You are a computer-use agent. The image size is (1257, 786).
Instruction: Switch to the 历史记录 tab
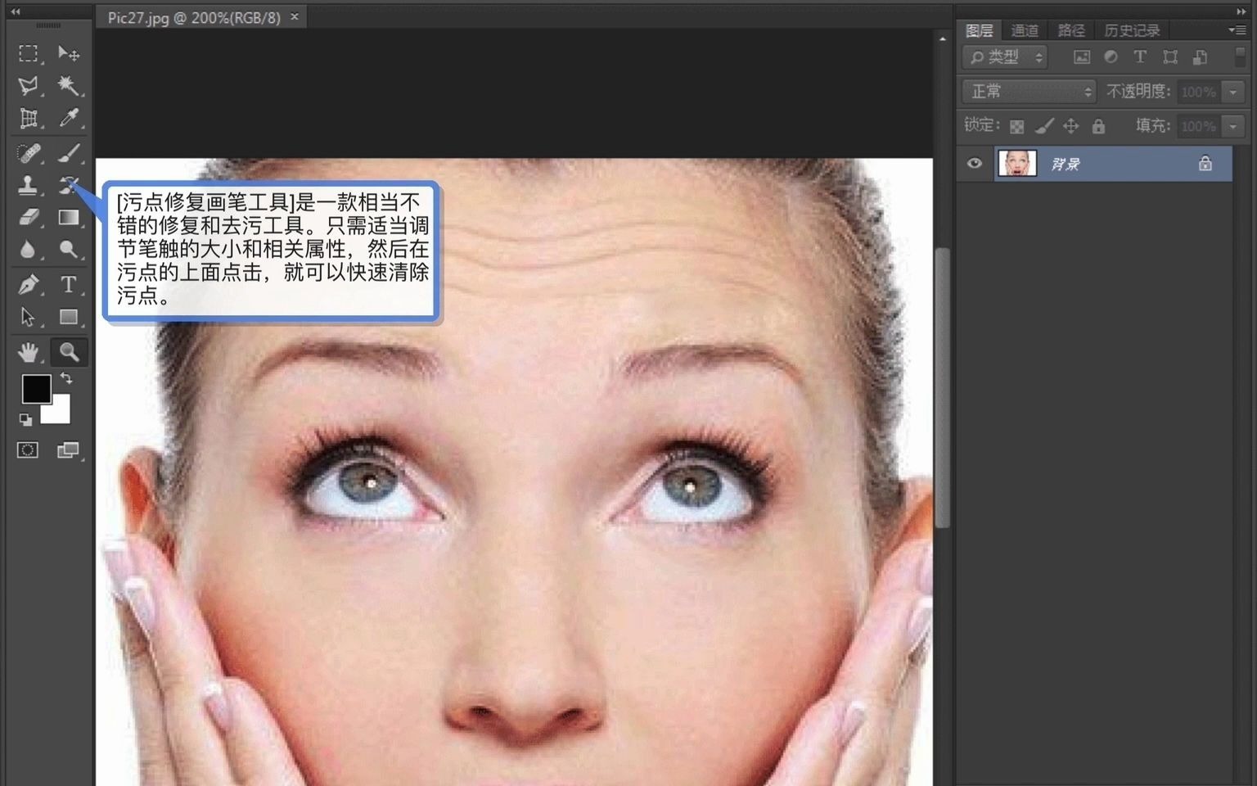click(1132, 30)
